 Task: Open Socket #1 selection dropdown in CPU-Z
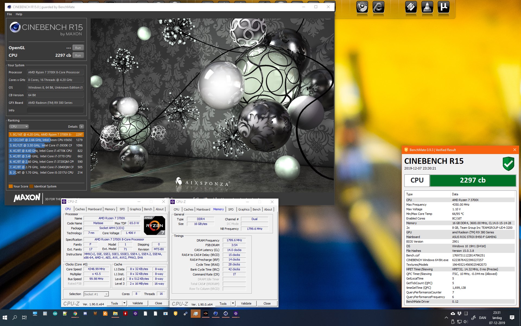tap(96, 294)
